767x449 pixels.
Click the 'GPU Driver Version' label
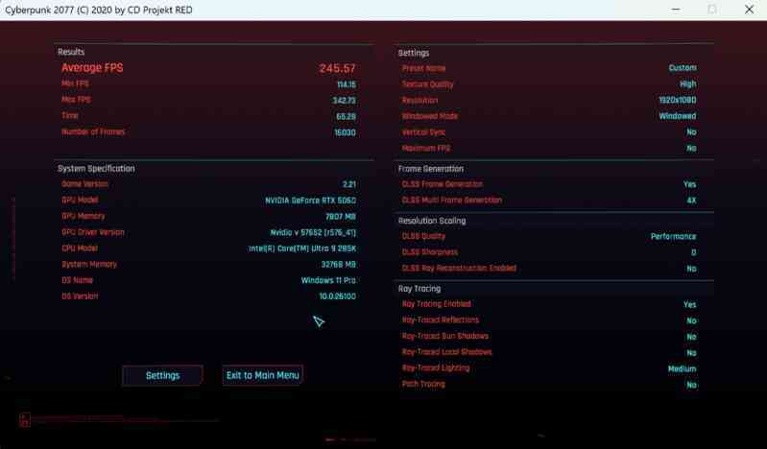click(93, 232)
